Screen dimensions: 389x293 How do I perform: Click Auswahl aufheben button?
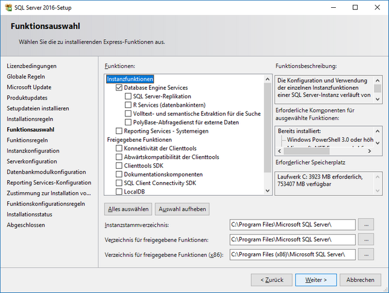182,209
